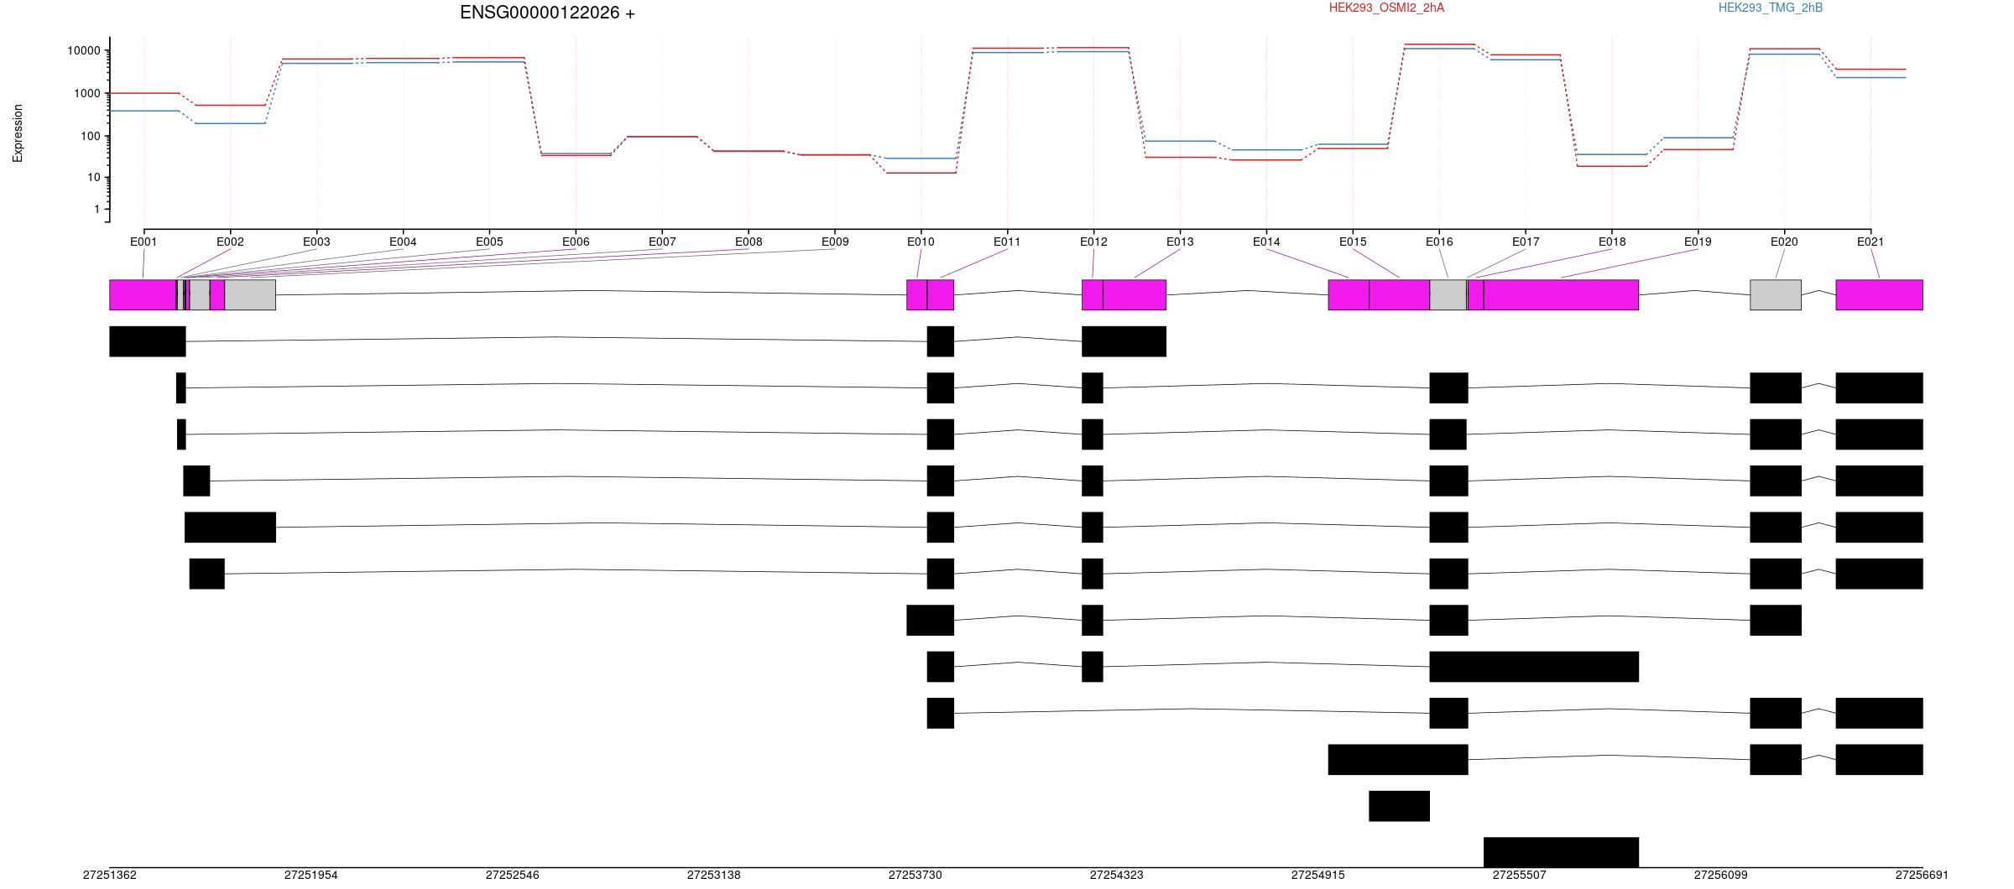Click exon label E007
This screenshot has width=2014, height=889.
click(662, 242)
